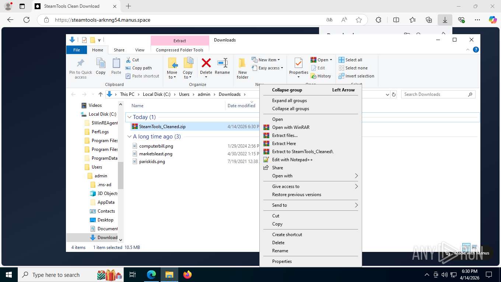Image resolution: width=501 pixels, height=282 pixels.
Task: Select Properties in the context menu
Action: coord(311,261)
